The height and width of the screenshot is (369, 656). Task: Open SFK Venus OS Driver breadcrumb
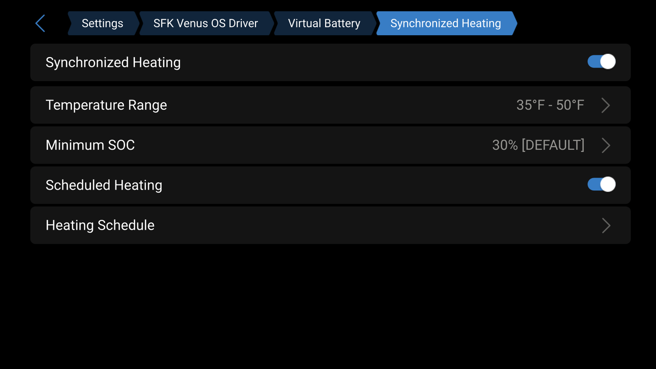(x=205, y=23)
